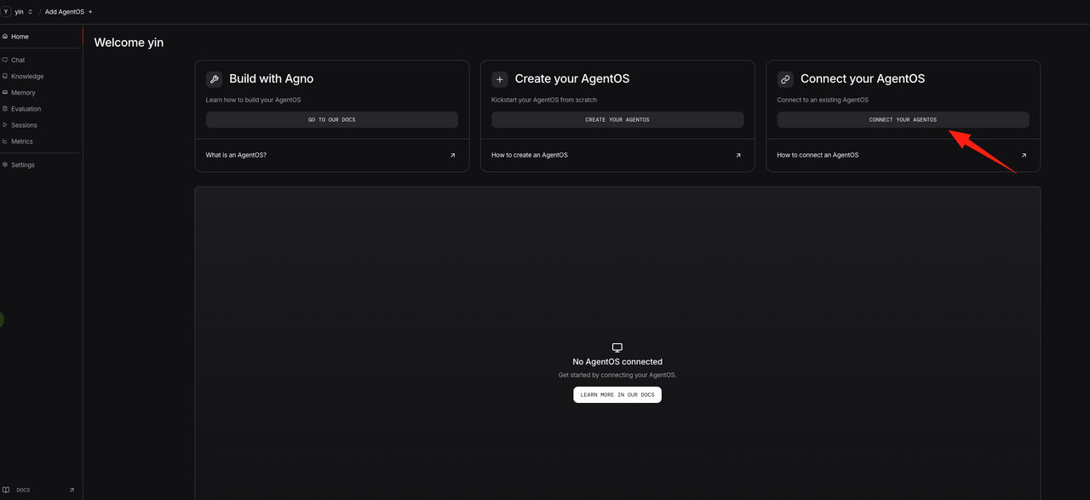This screenshot has height=500, width=1090.
Task: Click the plus icon next to Add AgentOS
Action: 90,12
